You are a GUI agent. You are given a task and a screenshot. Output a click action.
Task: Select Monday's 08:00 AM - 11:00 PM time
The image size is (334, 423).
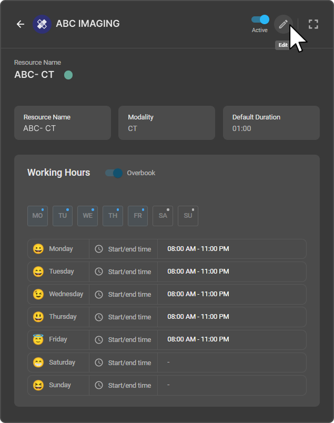[x=198, y=249]
